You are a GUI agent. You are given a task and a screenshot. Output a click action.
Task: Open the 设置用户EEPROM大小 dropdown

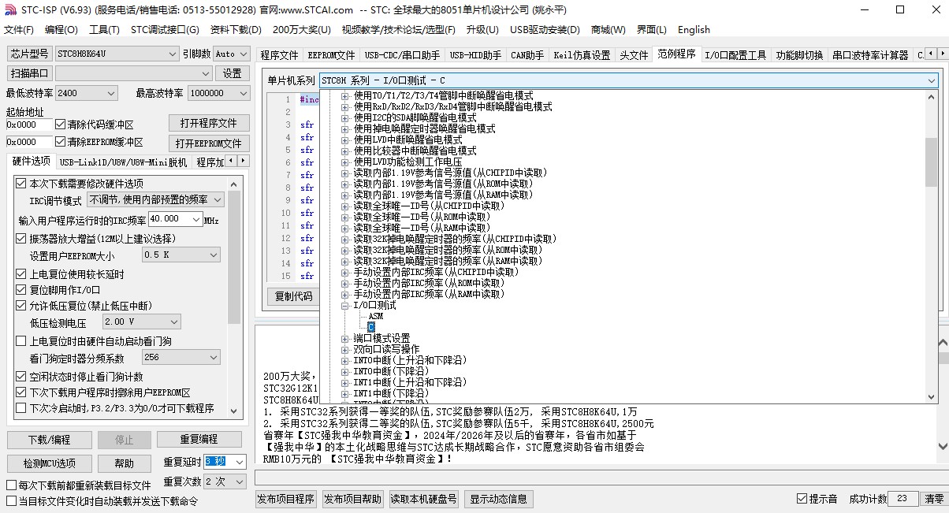pyautogui.click(x=181, y=255)
